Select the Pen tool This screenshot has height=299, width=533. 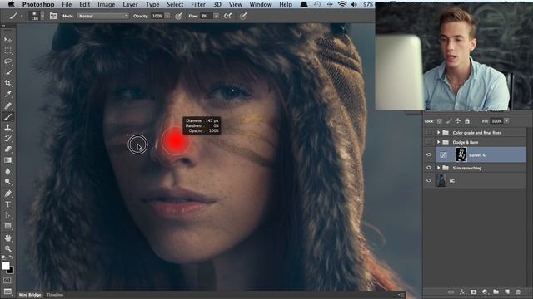[7, 194]
